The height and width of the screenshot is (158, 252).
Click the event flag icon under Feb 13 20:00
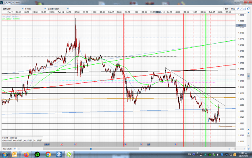(x=47, y=145)
